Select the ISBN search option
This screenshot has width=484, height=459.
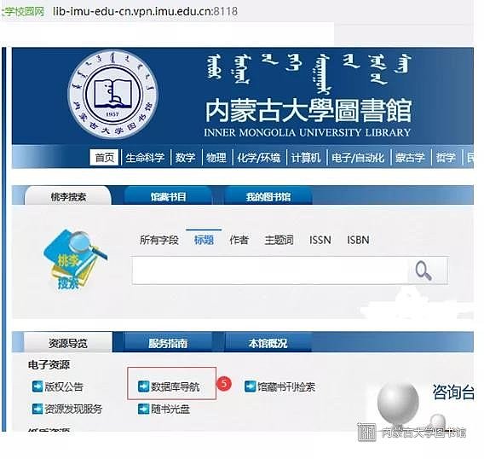(358, 240)
